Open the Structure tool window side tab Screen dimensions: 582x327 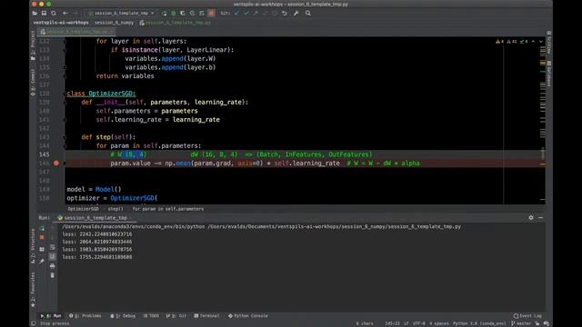pos(33,246)
